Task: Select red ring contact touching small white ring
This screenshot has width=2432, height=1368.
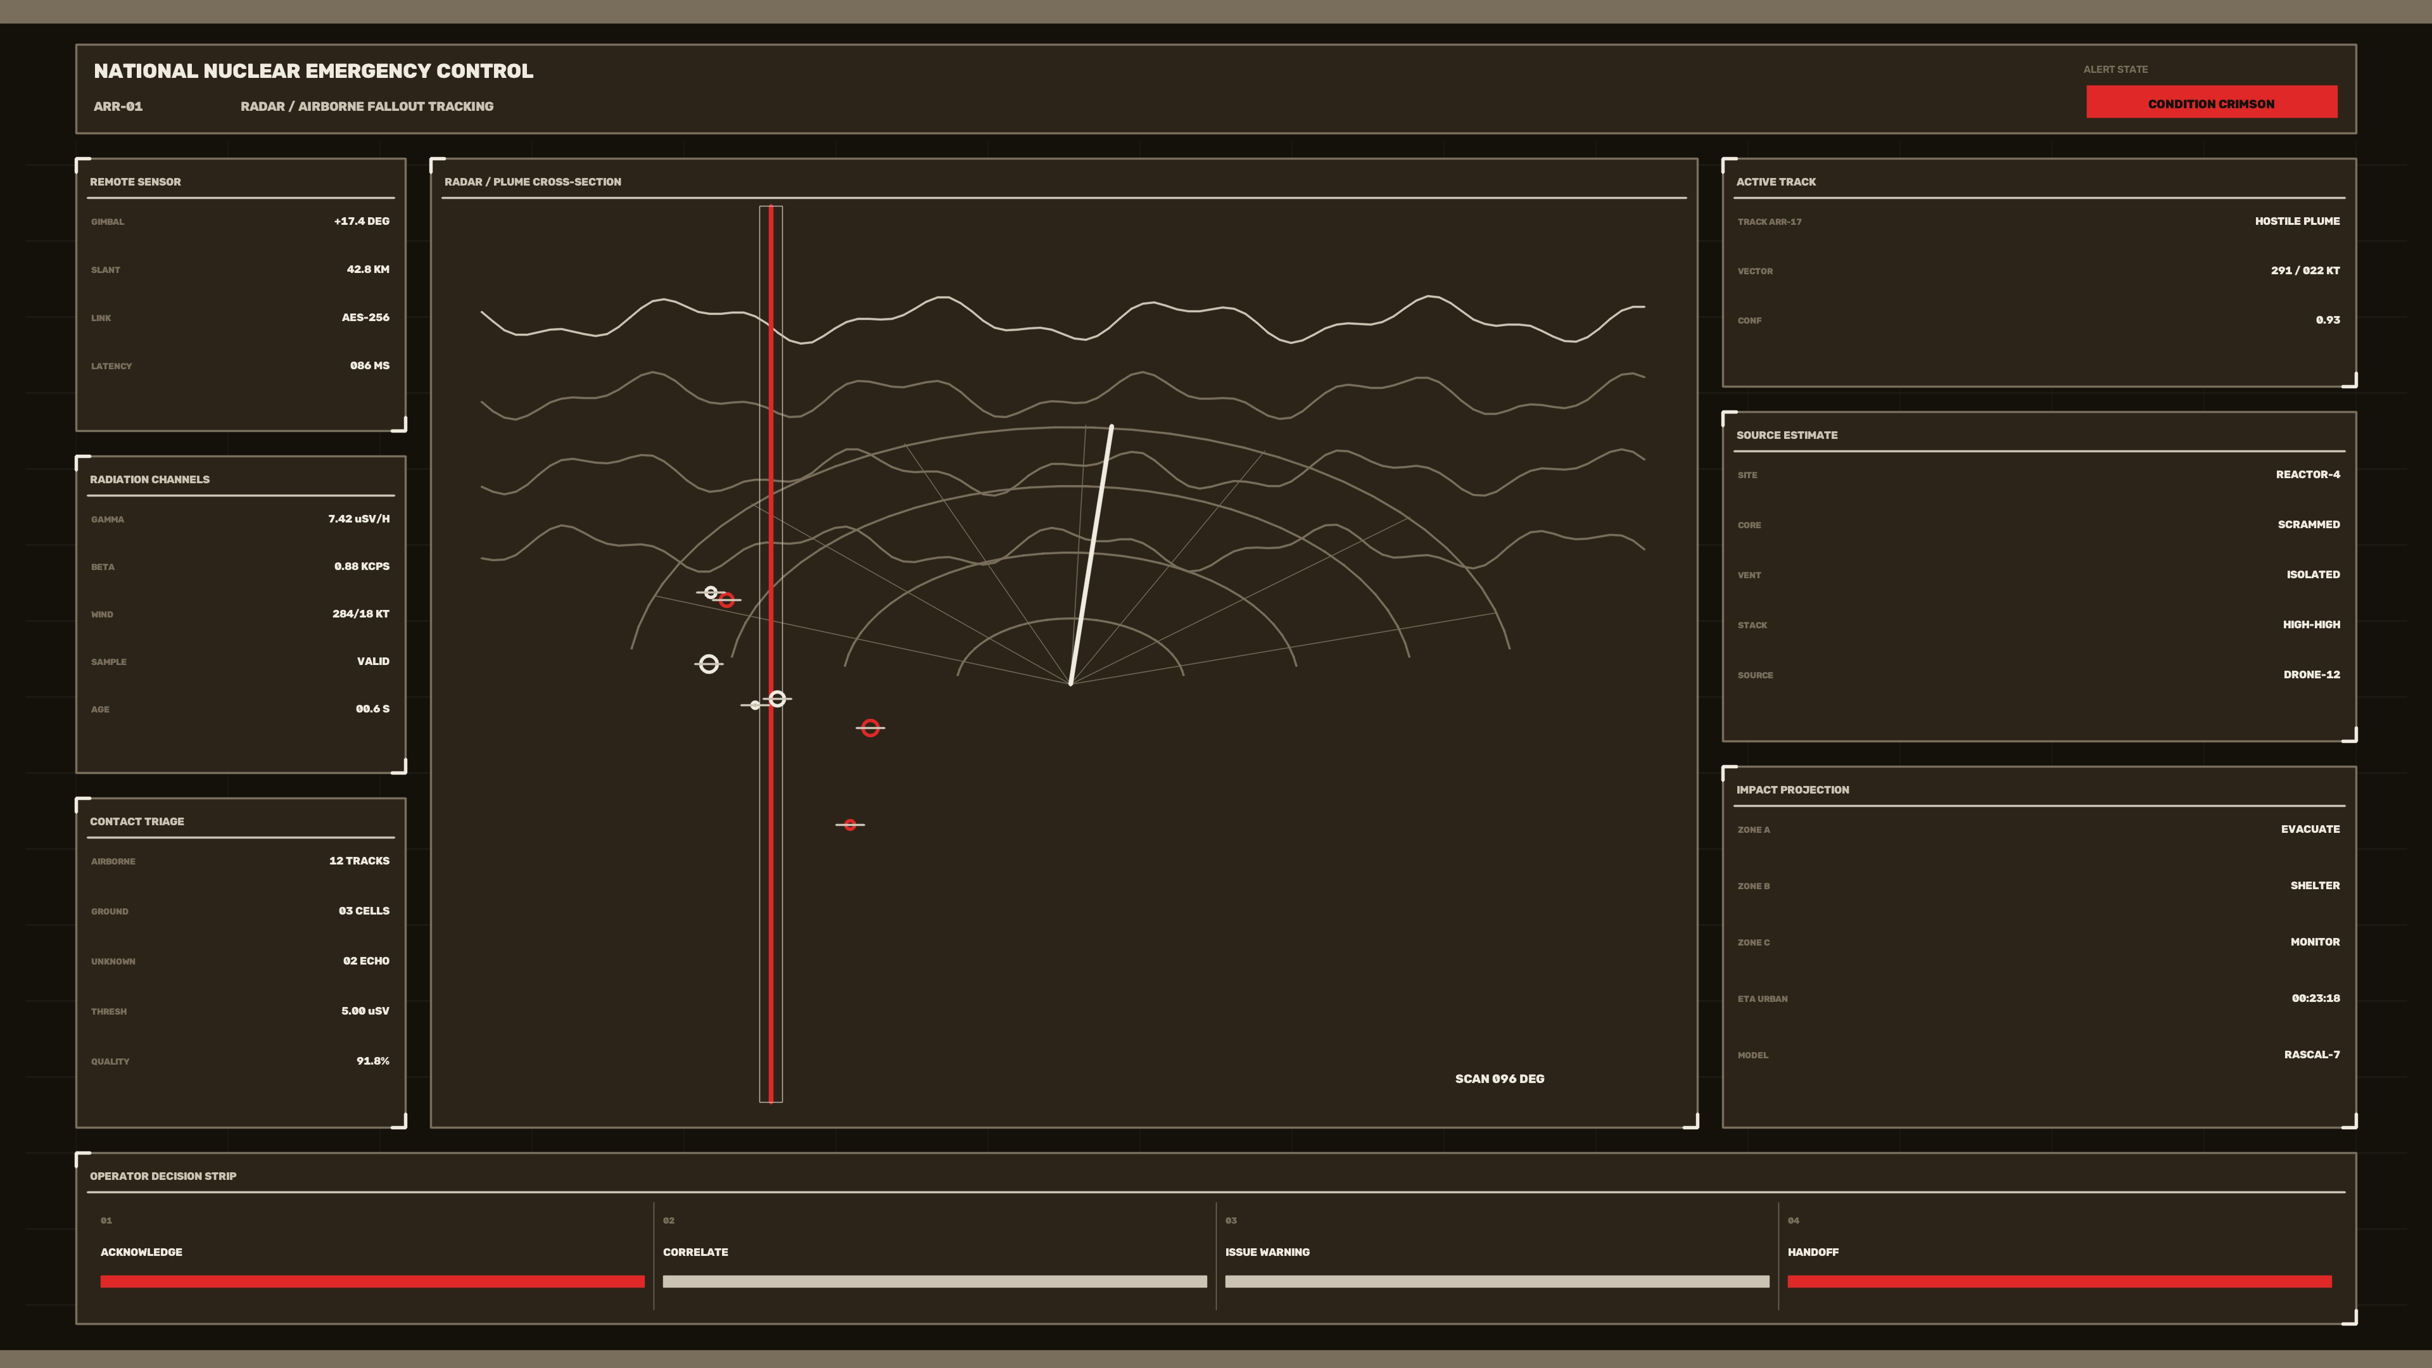Action: point(726,600)
